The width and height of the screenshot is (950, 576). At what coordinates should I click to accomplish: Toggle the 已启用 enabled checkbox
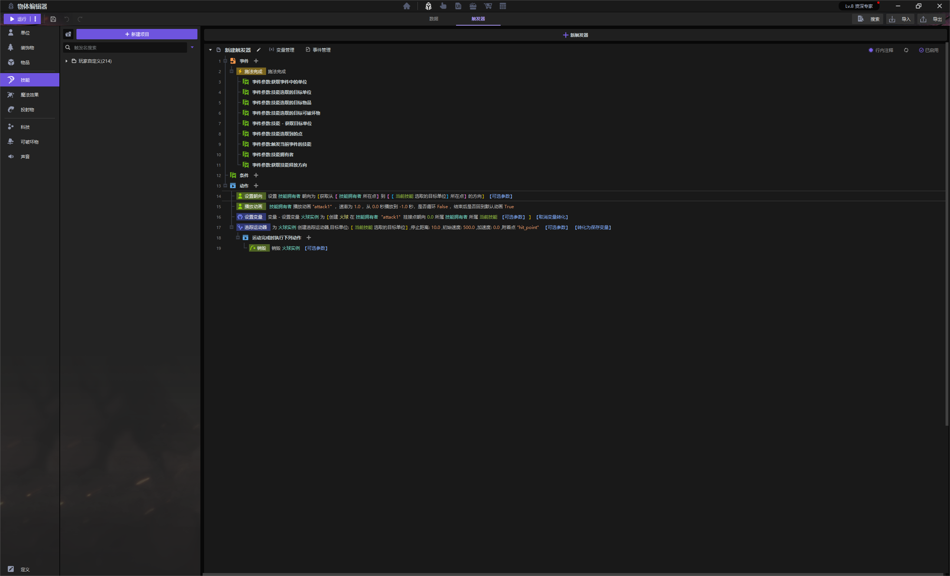[928, 50]
